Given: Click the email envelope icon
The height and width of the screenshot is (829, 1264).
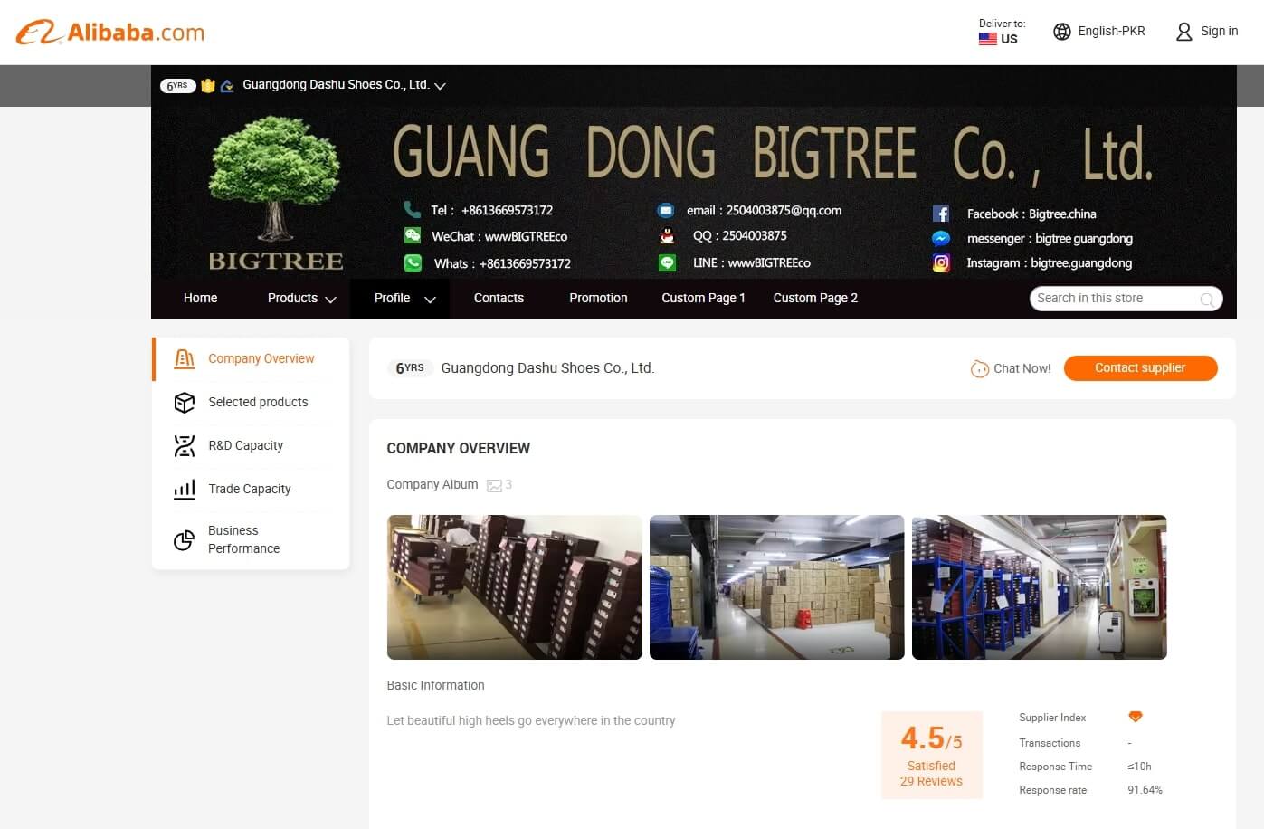Looking at the screenshot, I should (x=666, y=211).
